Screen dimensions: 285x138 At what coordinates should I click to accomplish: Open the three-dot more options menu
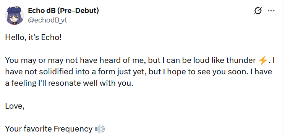click(x=271, y=11)
